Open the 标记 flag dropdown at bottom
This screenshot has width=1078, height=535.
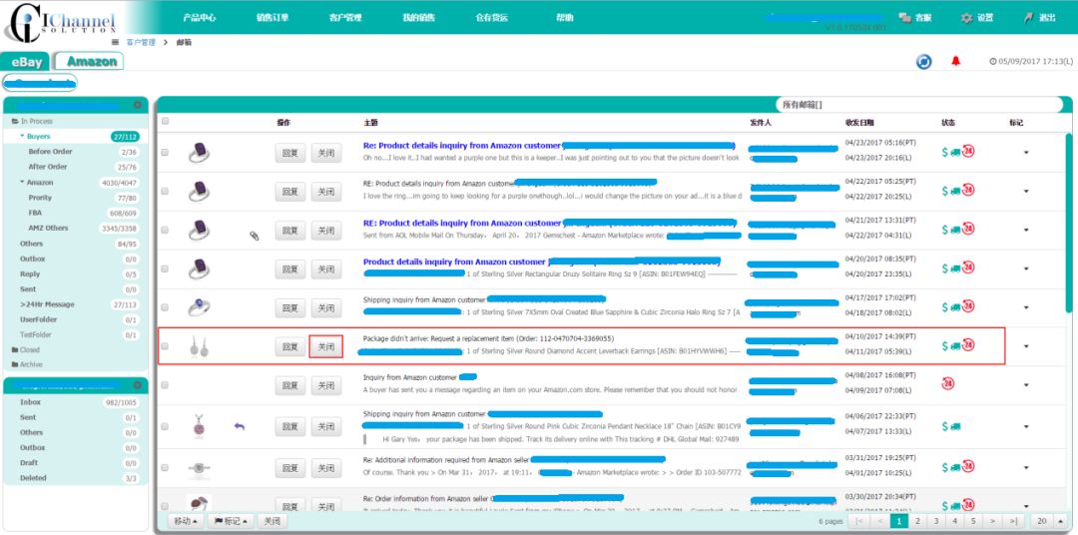coord(231,521)
